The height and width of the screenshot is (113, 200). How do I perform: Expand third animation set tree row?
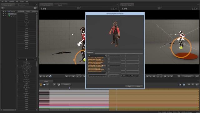[5, 16]
